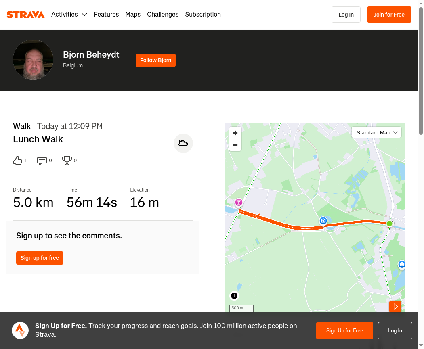Click Join for Free button
Viewport: 424px width, 349px height.
[389, 15]
